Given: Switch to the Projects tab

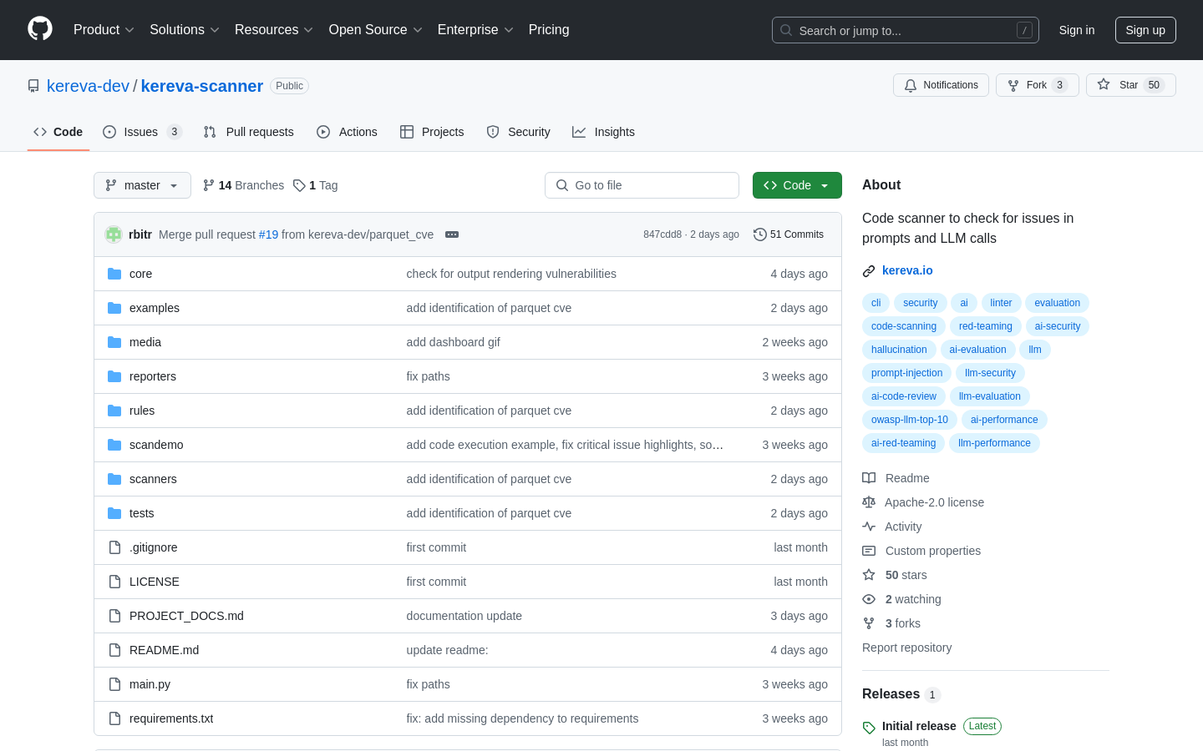Looking at the screenshot, I should [x=432, y=132].
